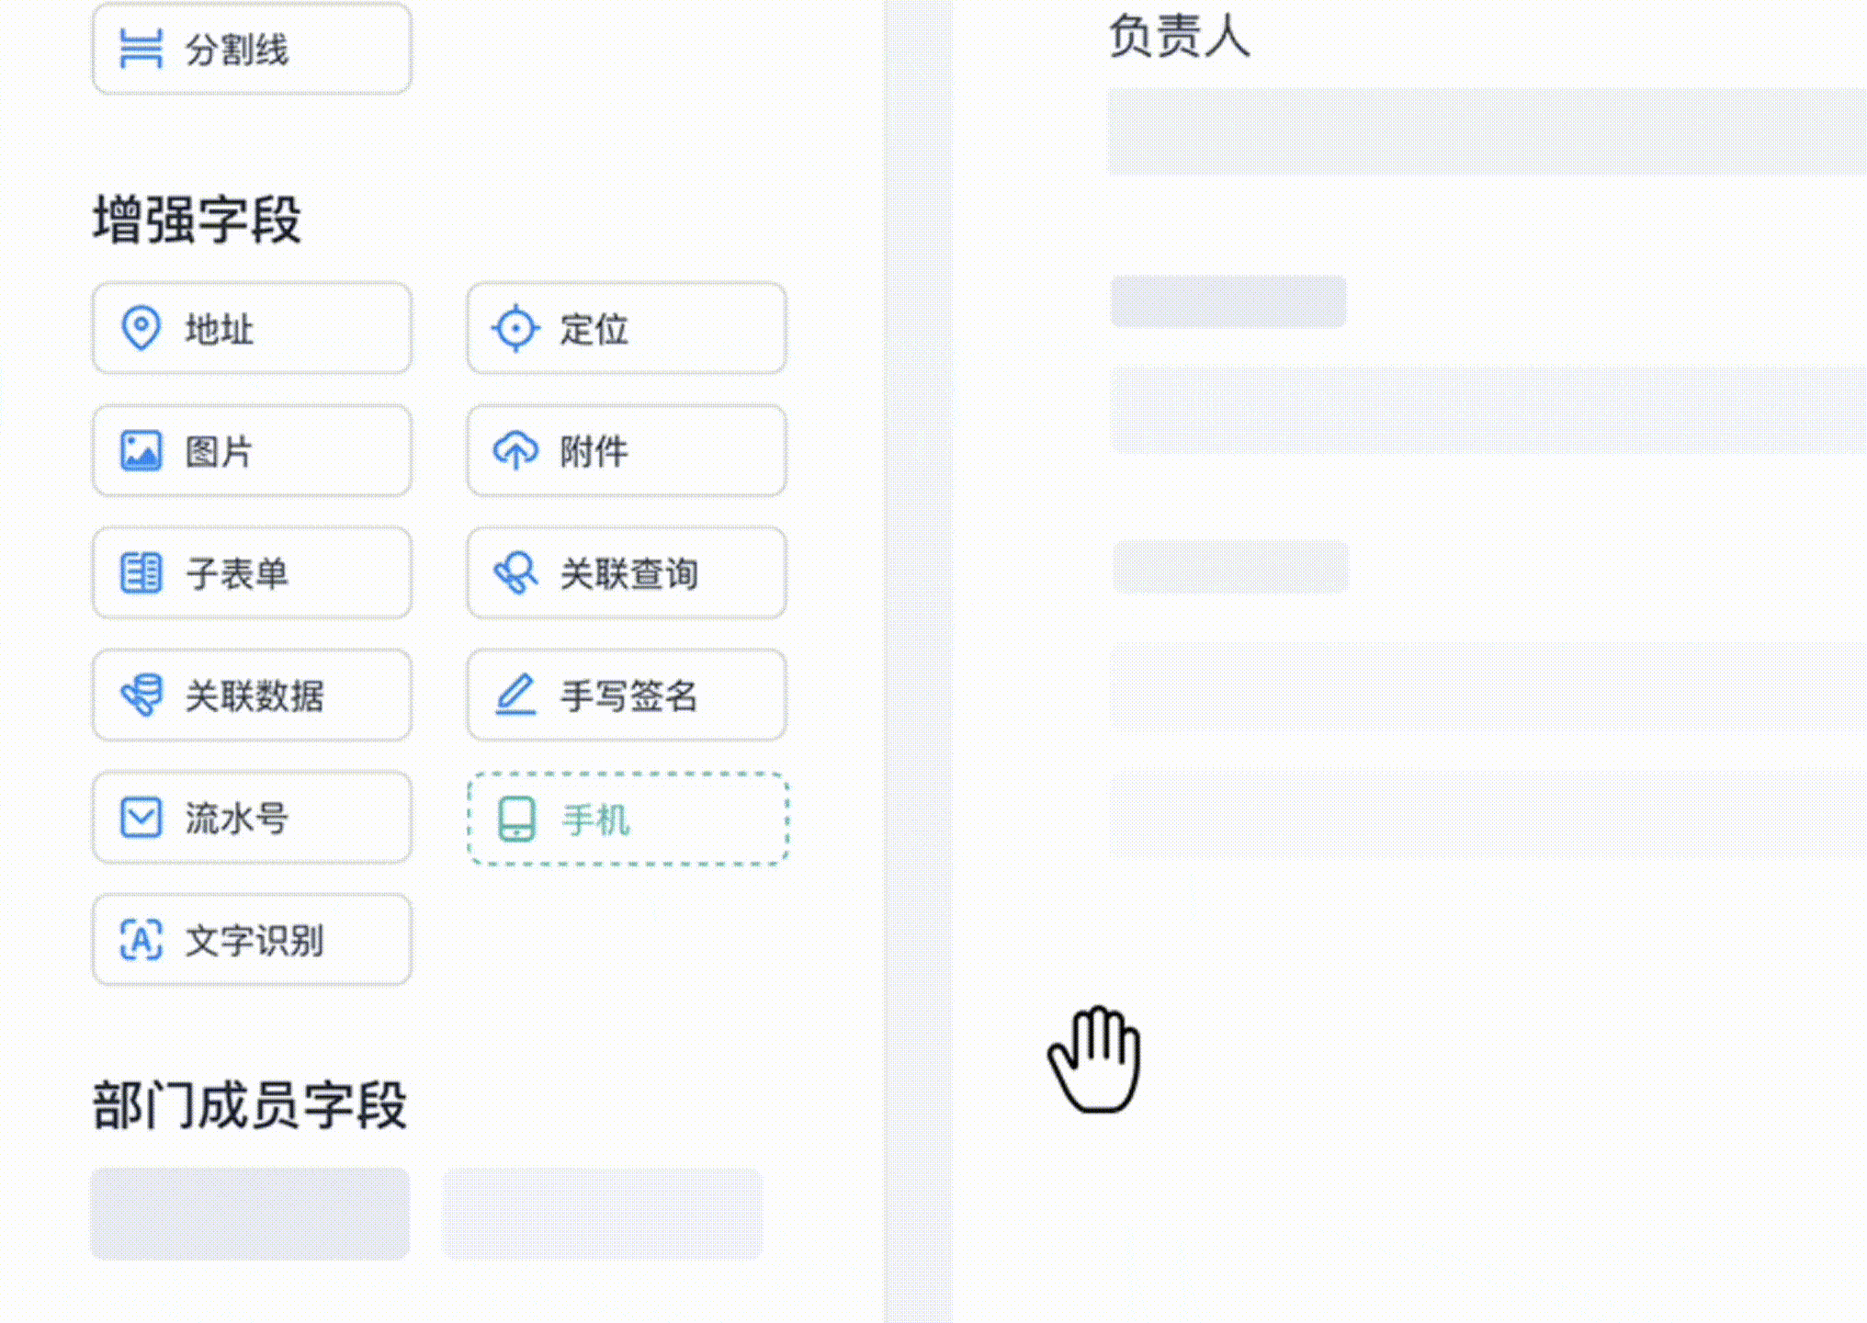The width and height of the screenshot is (1867, 1323).
Task: Click the 文字识别 field button
Action: tap(251, 940)
